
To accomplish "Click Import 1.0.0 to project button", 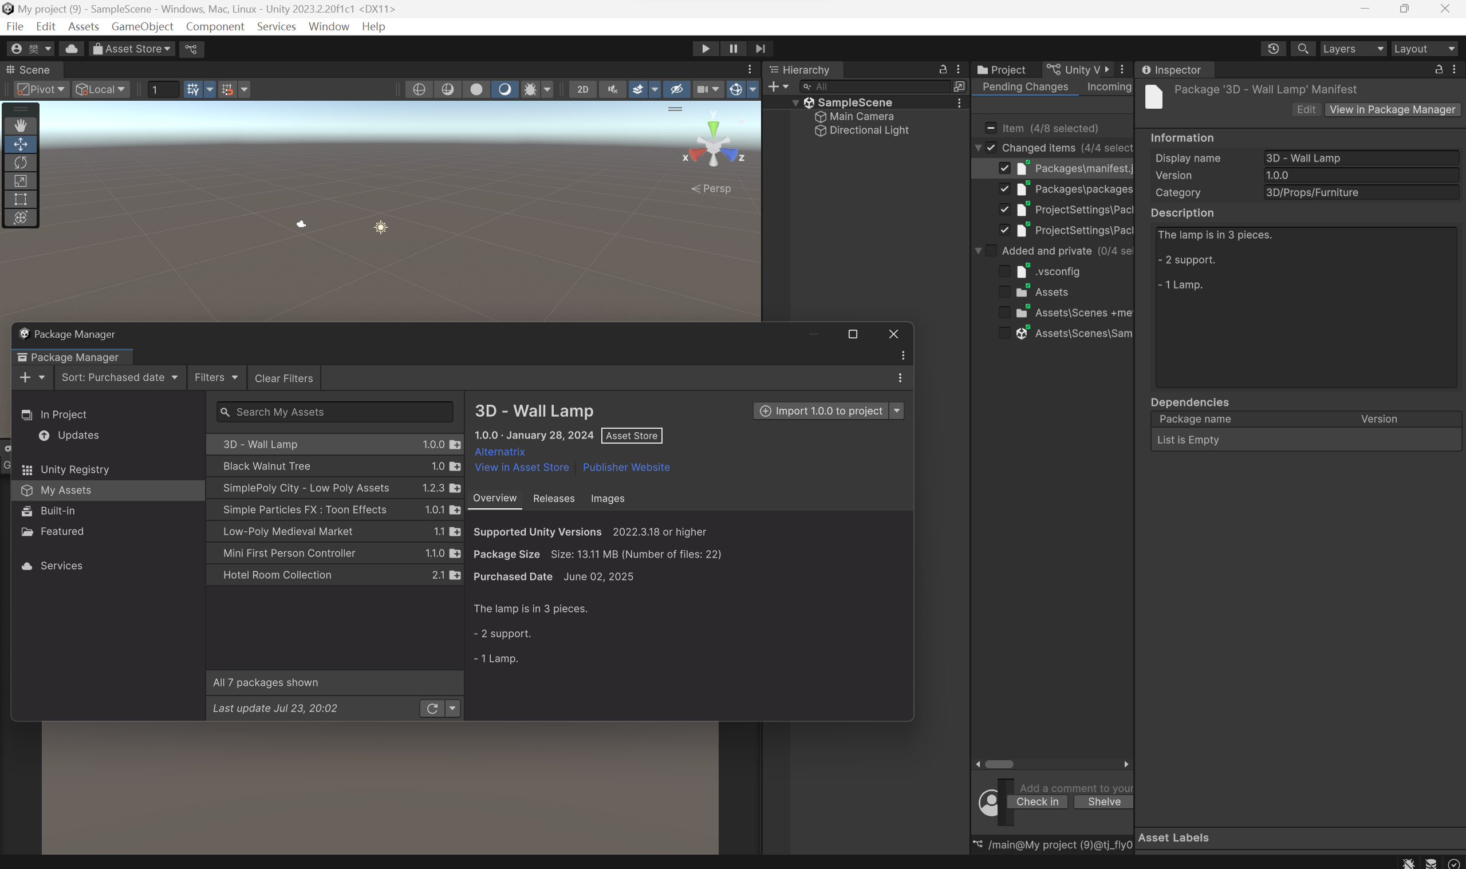I will pyautogui.click(x=821, y=411).
